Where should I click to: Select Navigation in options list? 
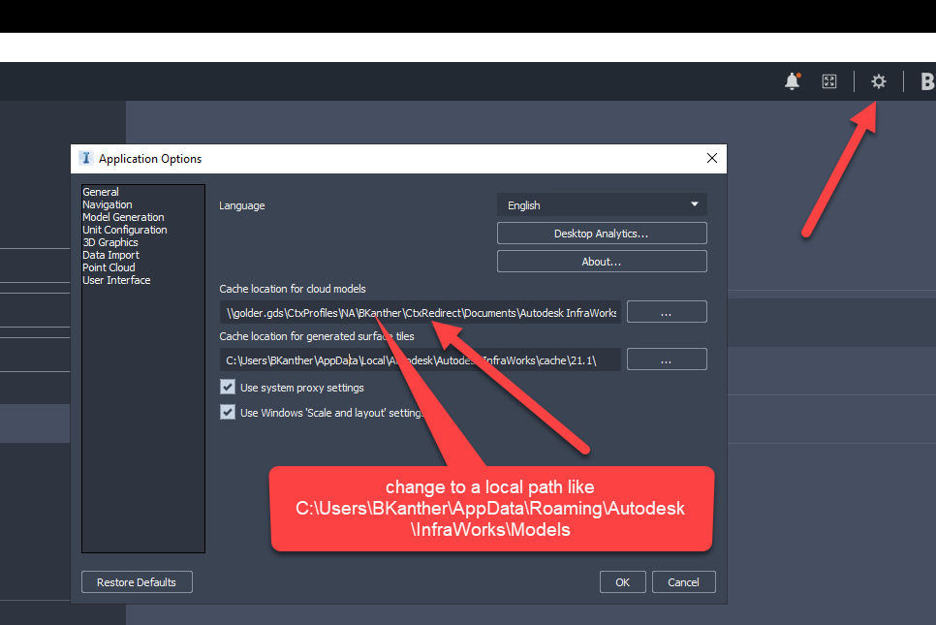[108, 204]
